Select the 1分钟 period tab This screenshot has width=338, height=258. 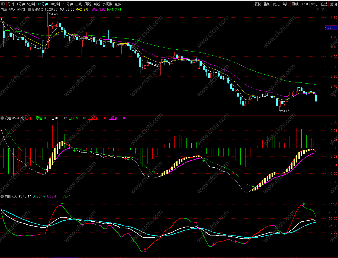pyautogui.click(x=21, y=4)
